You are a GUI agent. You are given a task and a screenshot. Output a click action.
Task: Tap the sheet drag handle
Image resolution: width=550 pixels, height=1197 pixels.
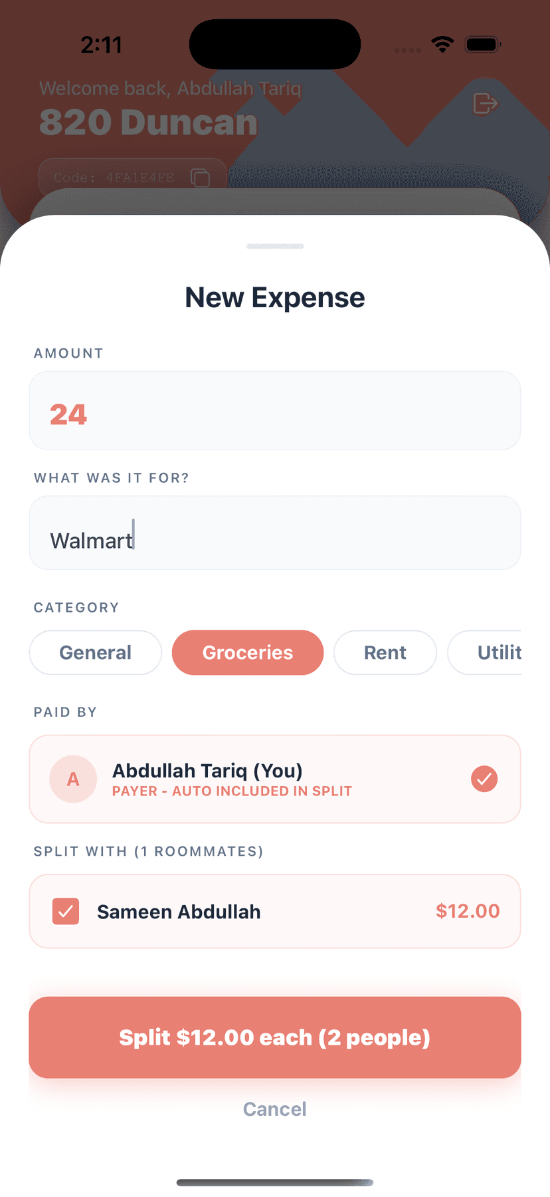coord(275,246)
